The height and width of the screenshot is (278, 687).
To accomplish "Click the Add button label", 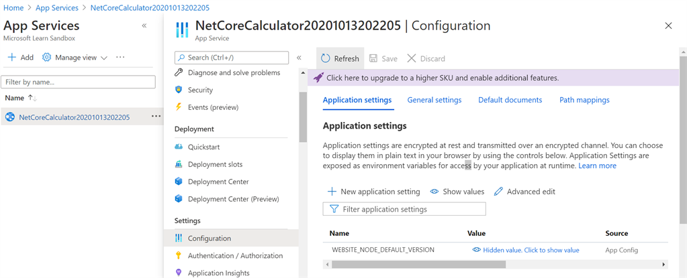I will tap(27, 57).
